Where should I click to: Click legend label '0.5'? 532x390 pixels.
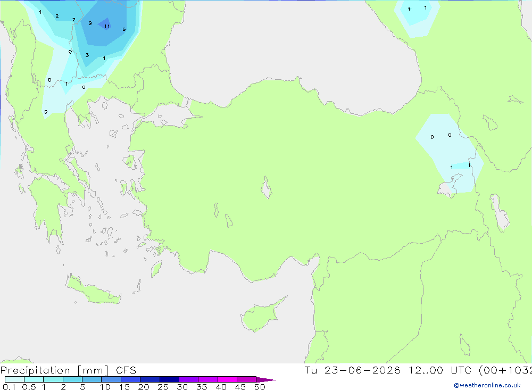tap(29, 387)
